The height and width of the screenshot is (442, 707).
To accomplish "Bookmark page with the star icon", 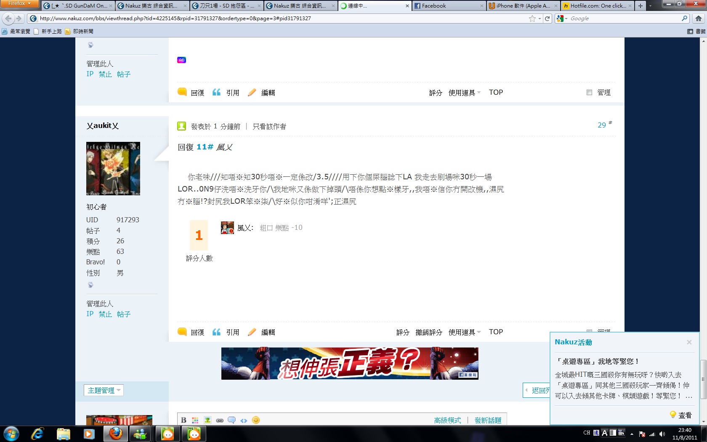I will (x=532, y=19).
